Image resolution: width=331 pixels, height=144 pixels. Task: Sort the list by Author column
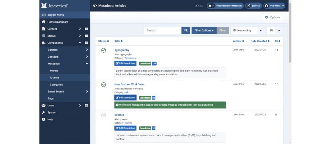point(239,41)
